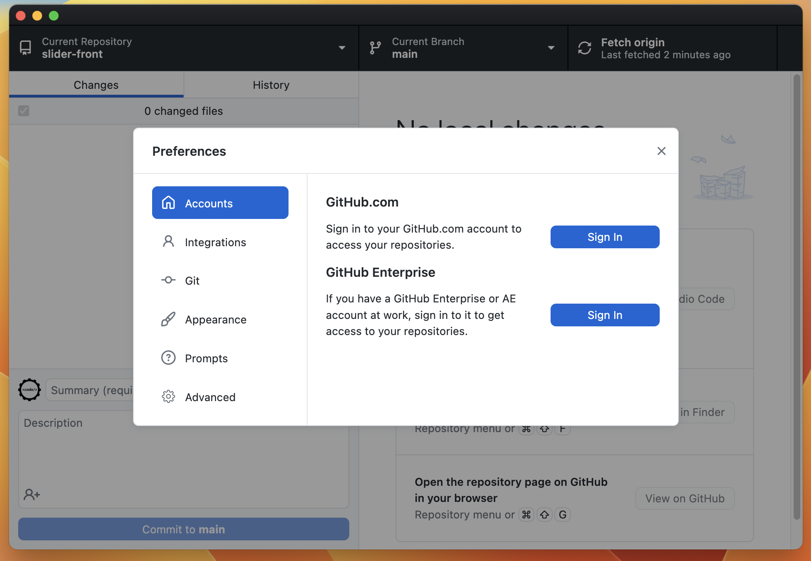
Task: Select the Changes tab
Action: coord(96,85)
